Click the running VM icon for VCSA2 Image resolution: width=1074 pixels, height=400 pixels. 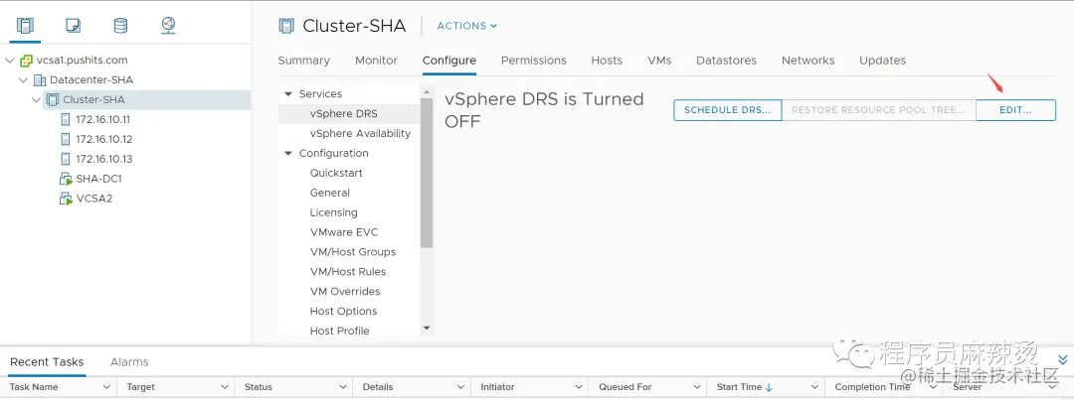(66, 199)
